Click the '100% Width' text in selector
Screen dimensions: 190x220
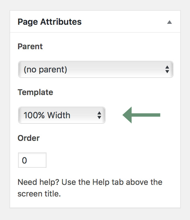tap(47, 115)
